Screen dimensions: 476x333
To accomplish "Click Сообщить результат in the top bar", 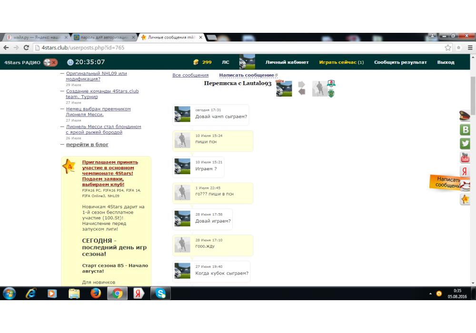I will [x=400, y=62].
